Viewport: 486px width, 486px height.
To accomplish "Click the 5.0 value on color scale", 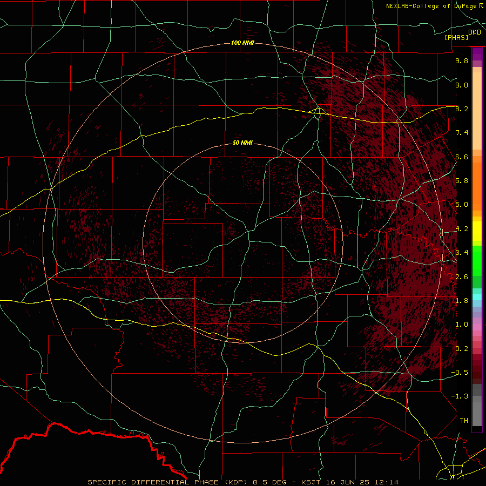I will coord(462,205).
